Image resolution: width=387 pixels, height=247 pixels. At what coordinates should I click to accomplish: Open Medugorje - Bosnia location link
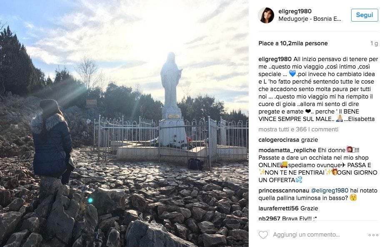(310, 19)
